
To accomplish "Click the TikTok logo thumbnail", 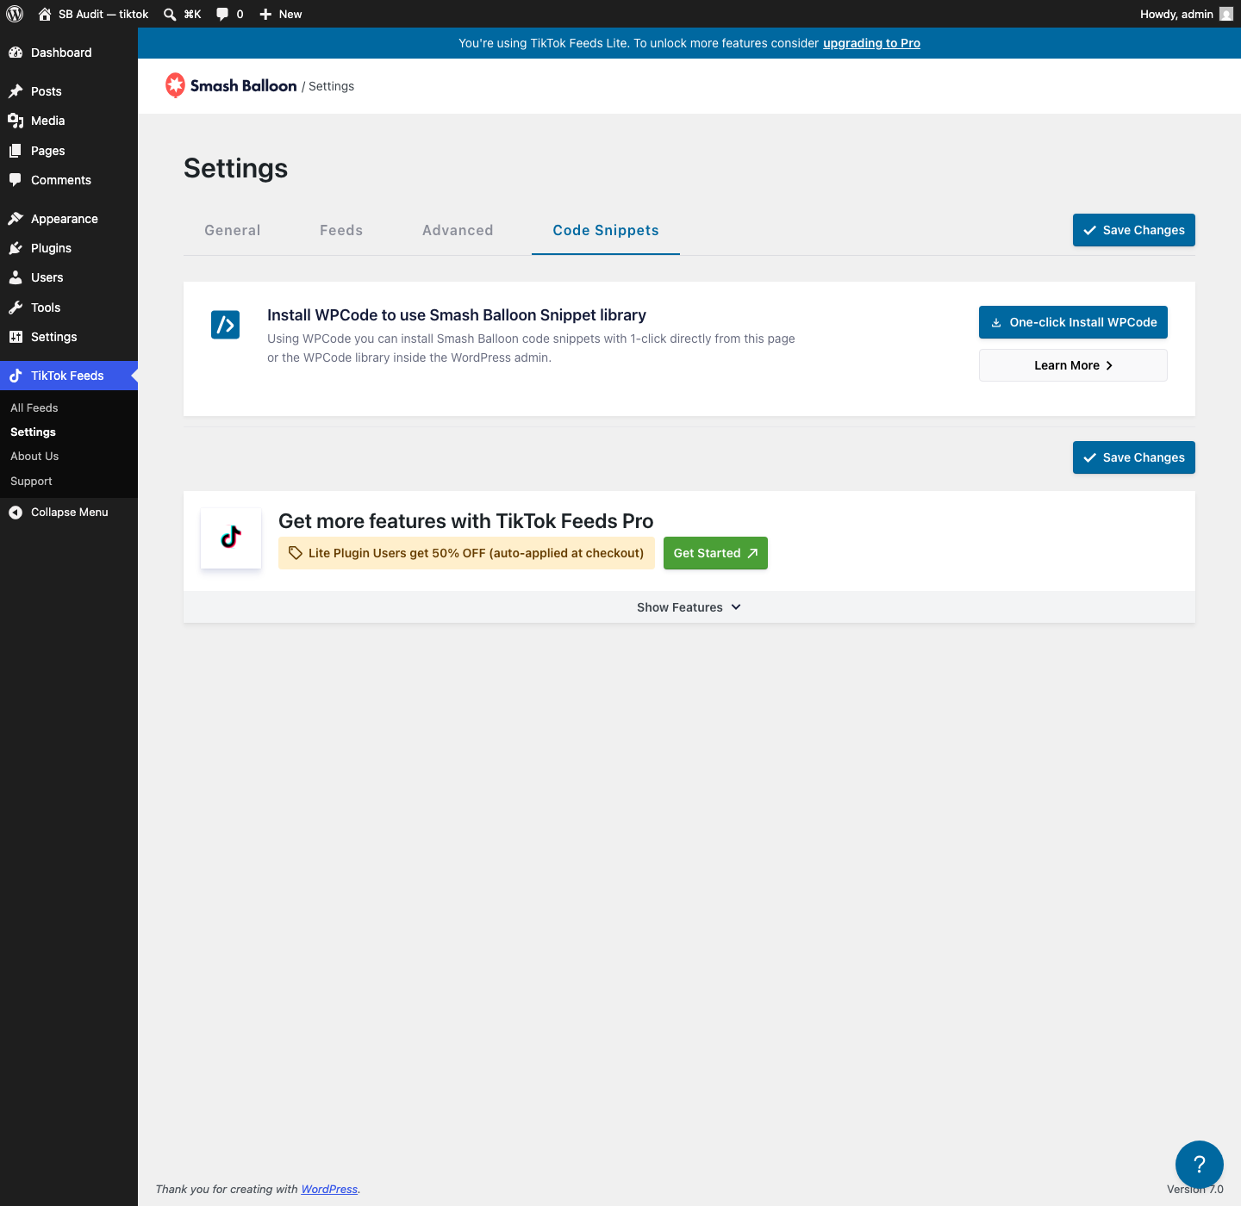I will point(231,538).
